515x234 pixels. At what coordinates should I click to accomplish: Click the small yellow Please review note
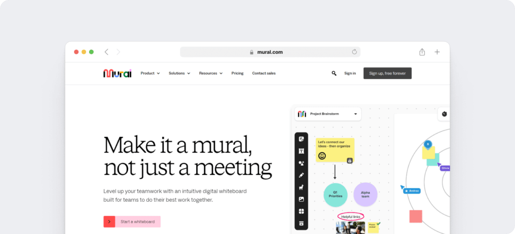373,228
